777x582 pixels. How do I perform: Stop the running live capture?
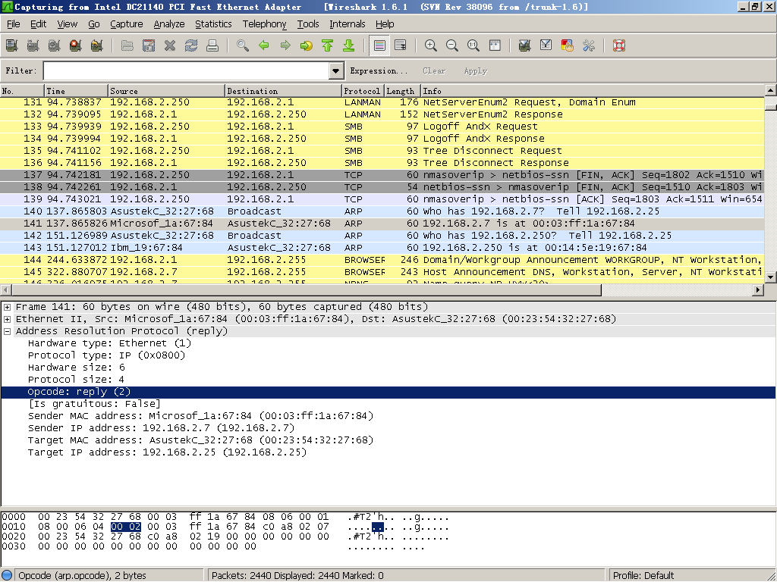75,45
